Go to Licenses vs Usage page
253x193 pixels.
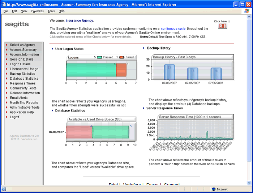coord(24,69)
